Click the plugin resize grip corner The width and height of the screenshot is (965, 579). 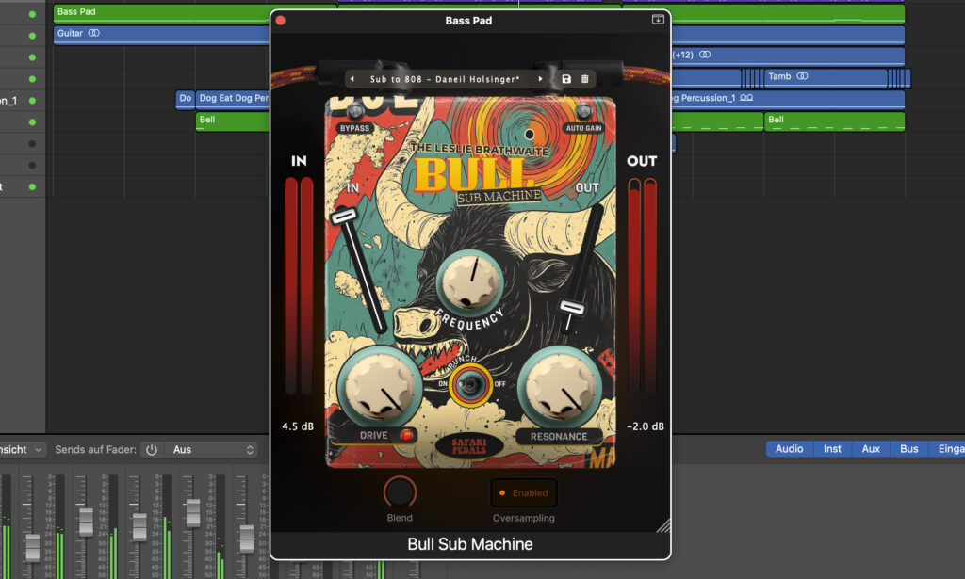(663, 525)
